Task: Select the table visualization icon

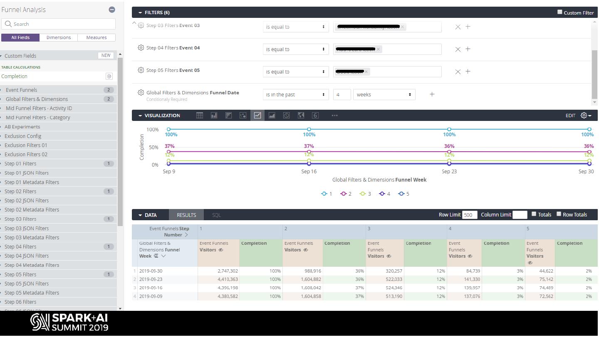Action: [200, 116]
